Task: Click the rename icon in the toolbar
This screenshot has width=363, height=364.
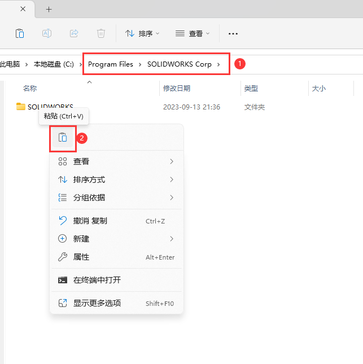Action: [x=47, y=34]
